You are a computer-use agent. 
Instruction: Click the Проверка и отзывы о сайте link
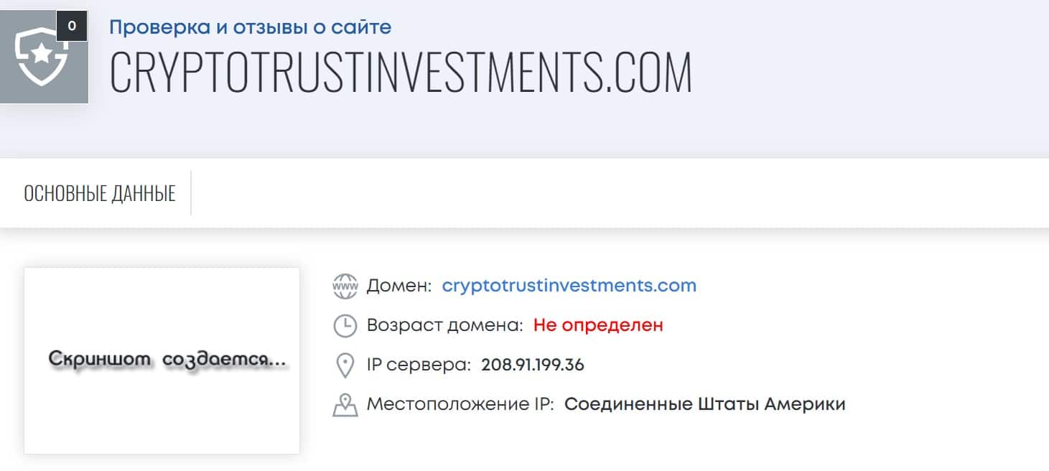250,27
